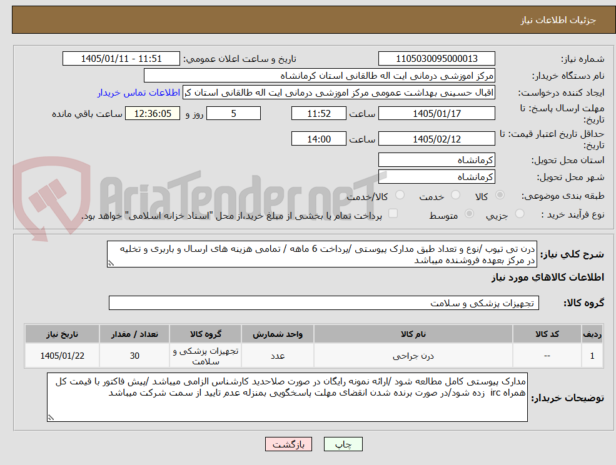This screenshot has height=465, width=616.
Task: Click the کد کالا cell showing --
Action: pos(547,356)
